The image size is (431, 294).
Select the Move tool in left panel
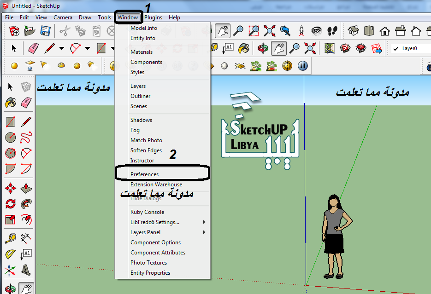point(11,189)
